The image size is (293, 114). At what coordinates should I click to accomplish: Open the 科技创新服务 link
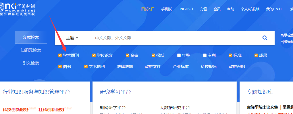[16, 109]
